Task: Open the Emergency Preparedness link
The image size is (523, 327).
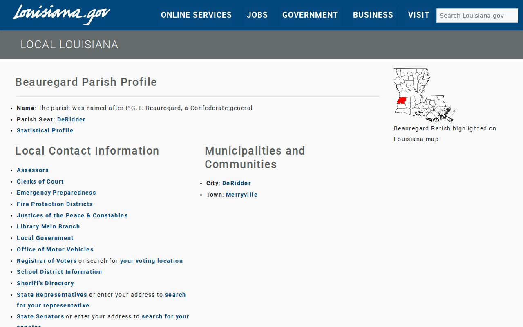Action: (56, 193)
